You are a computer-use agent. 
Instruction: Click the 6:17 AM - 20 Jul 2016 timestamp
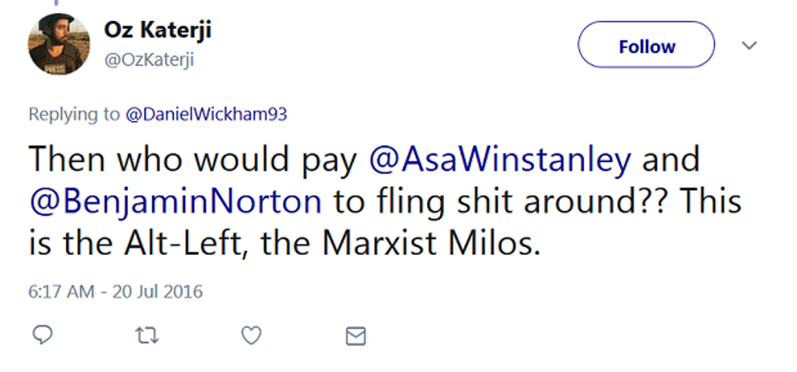tap(115, 291)
